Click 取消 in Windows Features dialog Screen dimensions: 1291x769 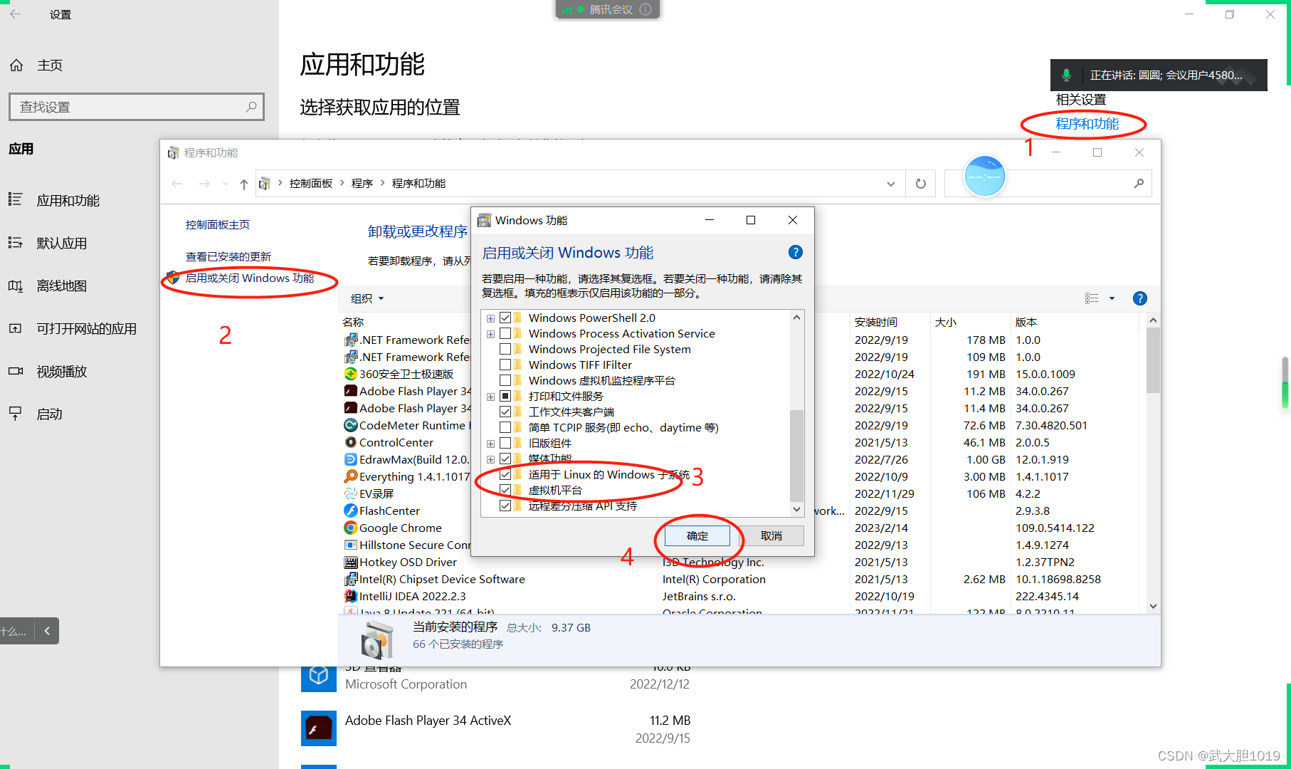point(771,535)
